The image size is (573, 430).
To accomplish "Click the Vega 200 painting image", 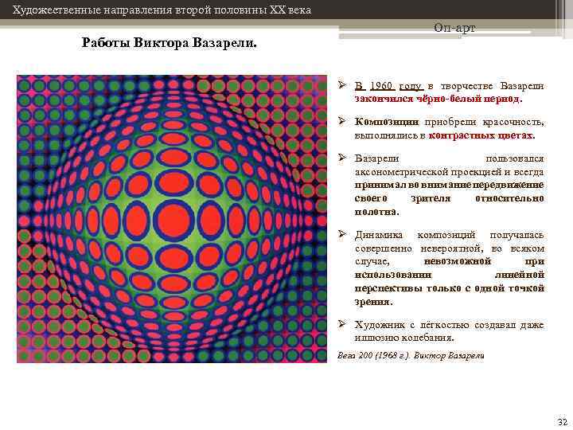I will click(x=172, y=219).
